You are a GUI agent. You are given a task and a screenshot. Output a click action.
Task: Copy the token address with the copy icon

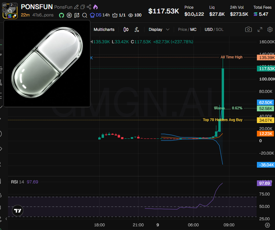tap(82, 7)
